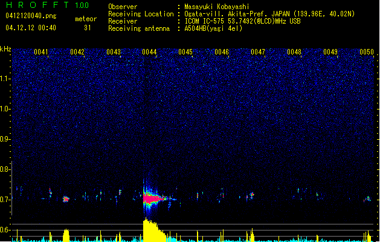Click time marker 0048
Screen dimensions: 380x242
(x=294, y=52)
